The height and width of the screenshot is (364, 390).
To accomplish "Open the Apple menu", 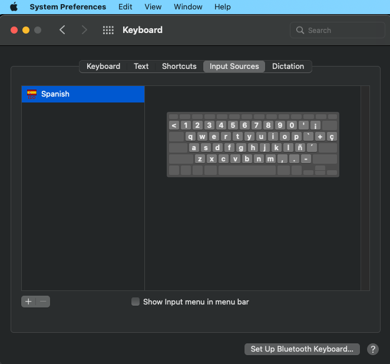I will 14,6.
